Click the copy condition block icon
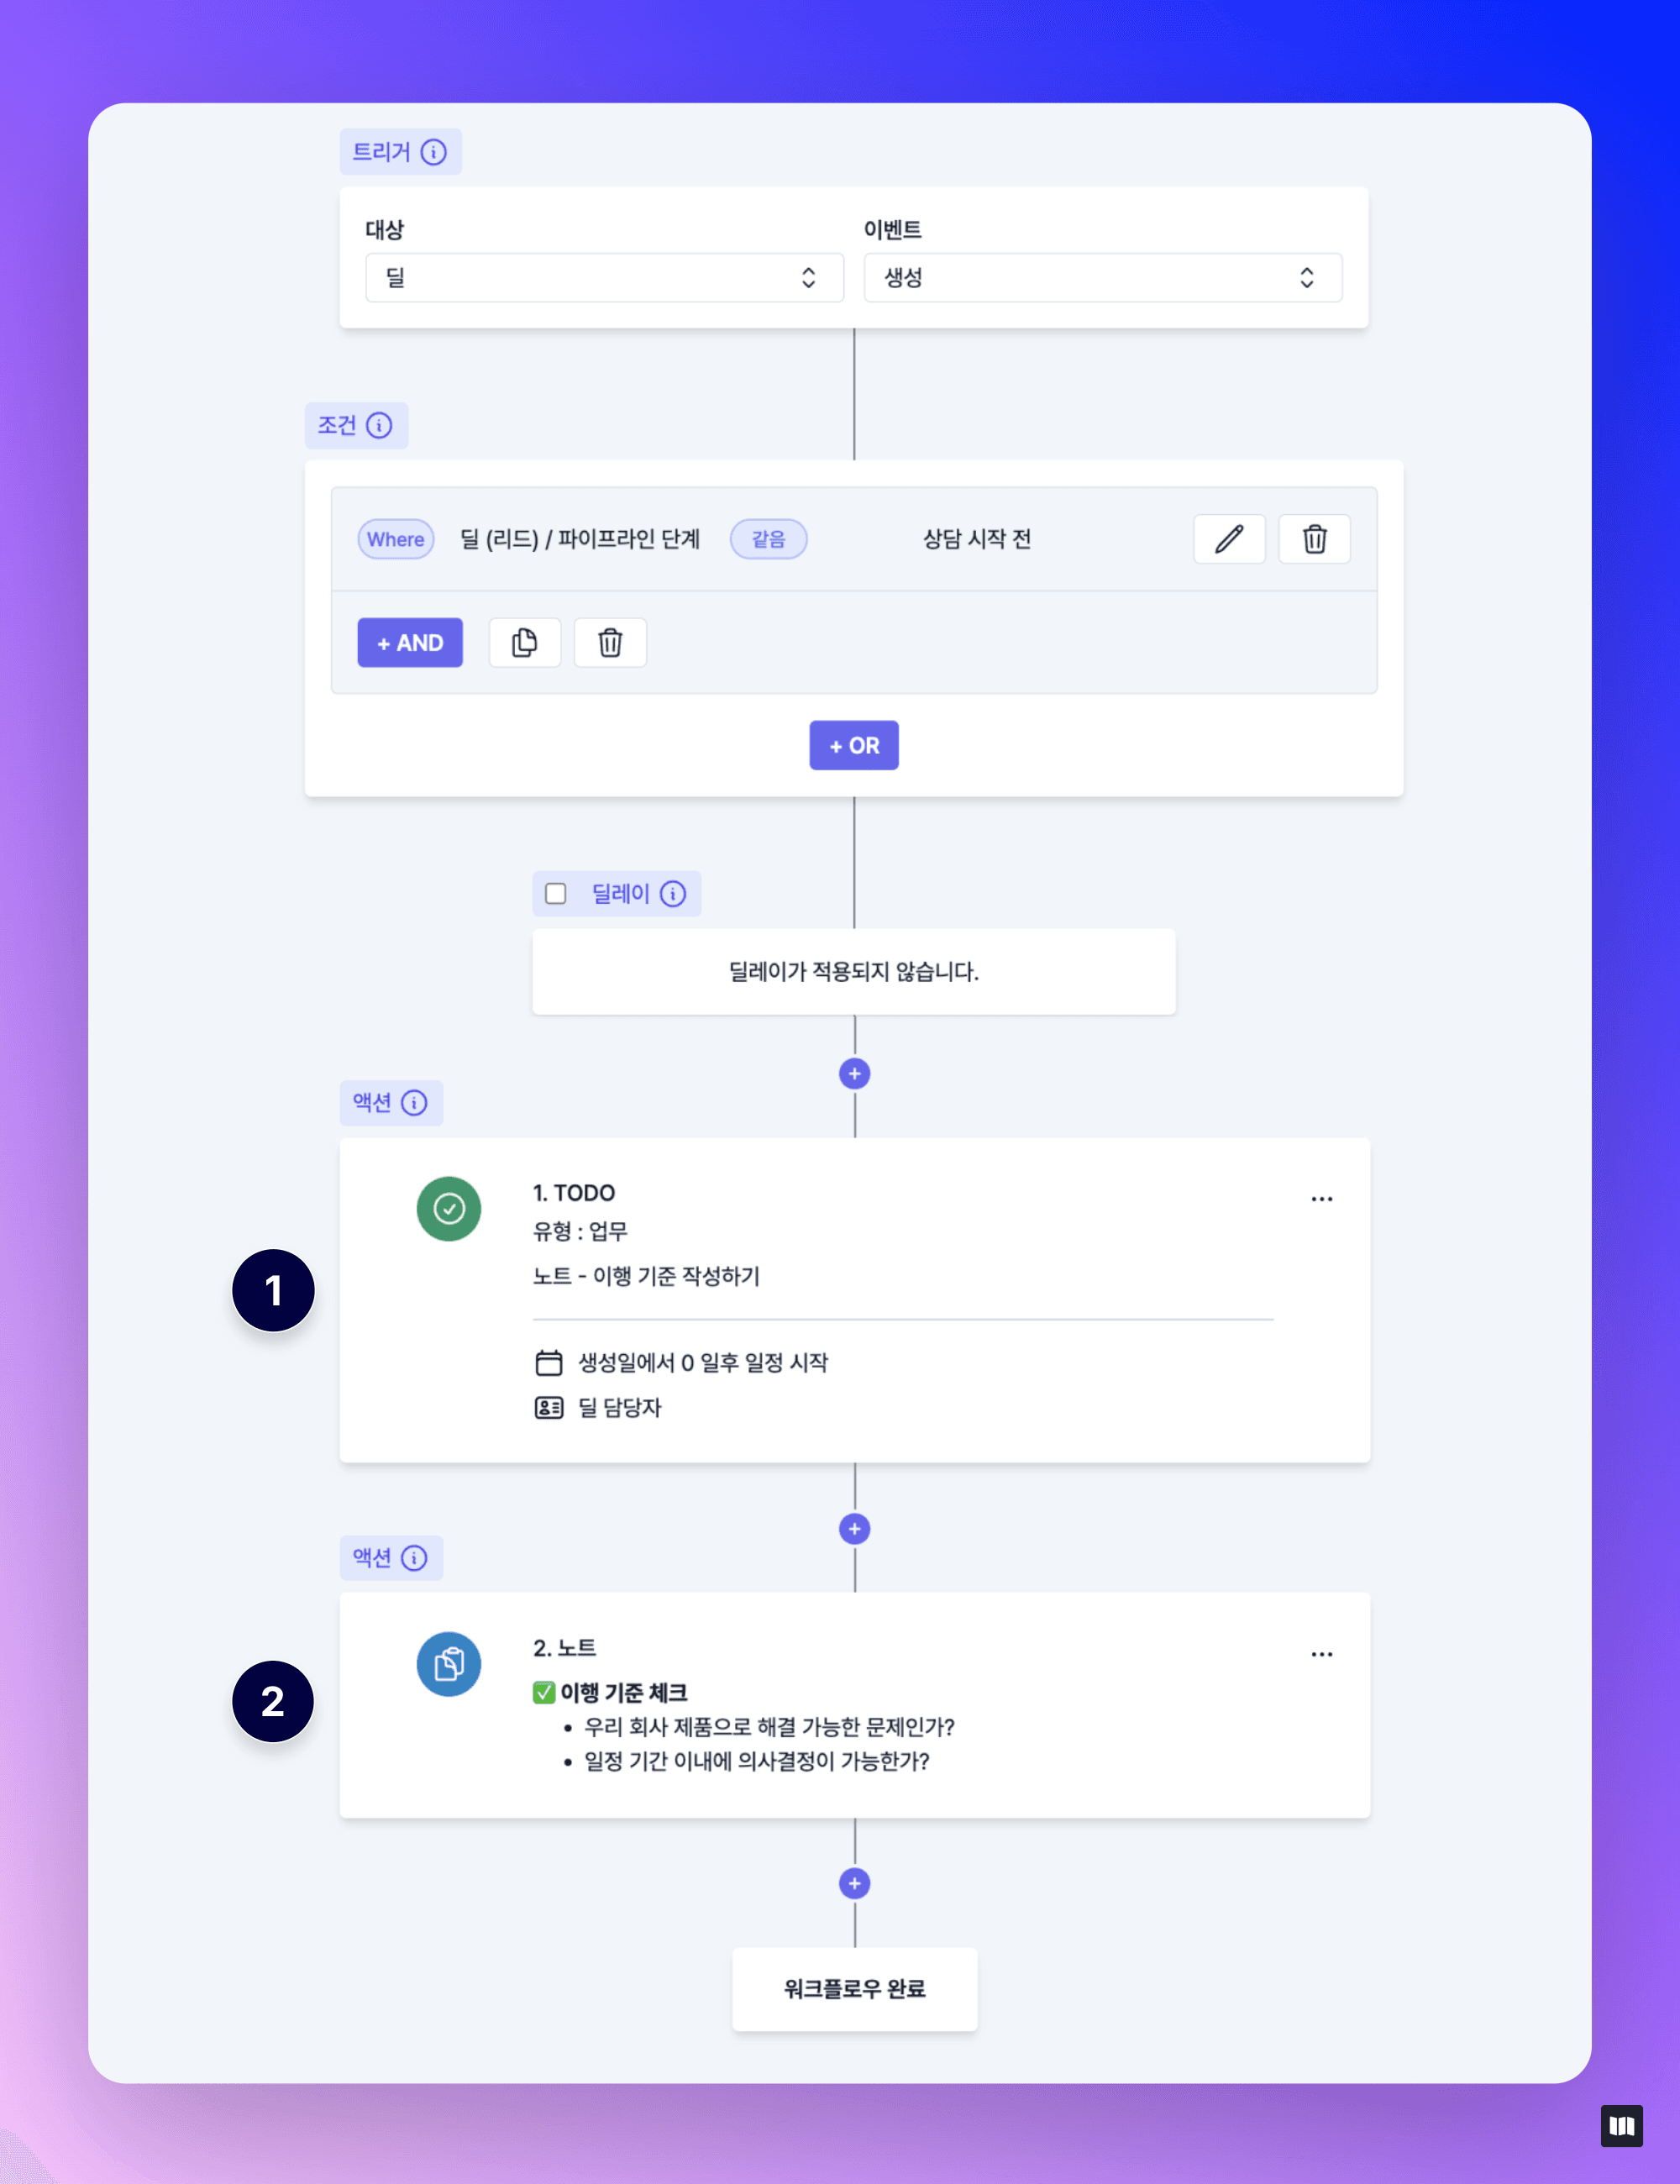Viewport: 1680px width, 2184px height. click(524, 642)
